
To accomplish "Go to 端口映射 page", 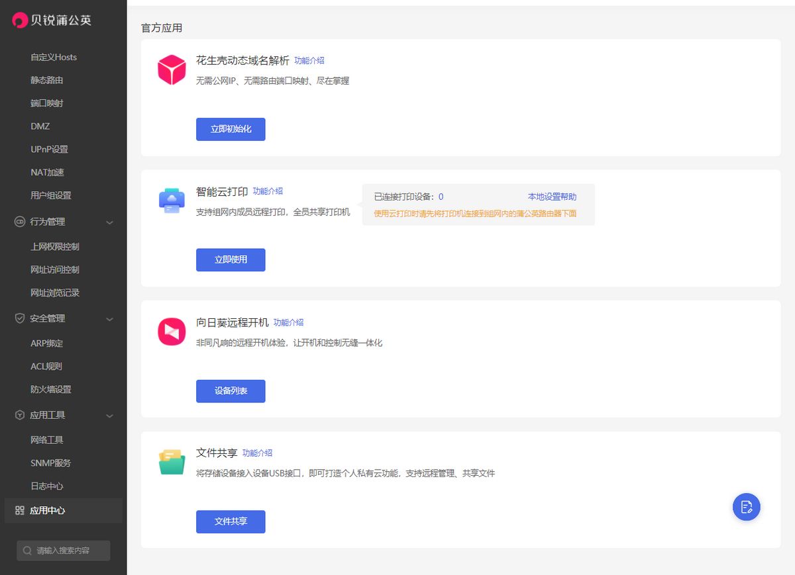I will click(x=46, y=103).
